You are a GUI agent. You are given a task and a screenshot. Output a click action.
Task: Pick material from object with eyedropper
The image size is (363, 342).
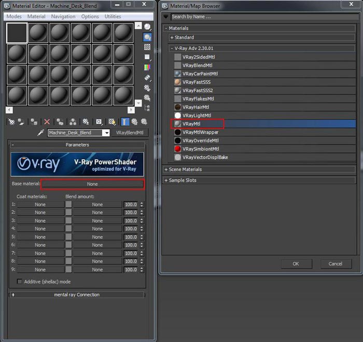[41, 133]
